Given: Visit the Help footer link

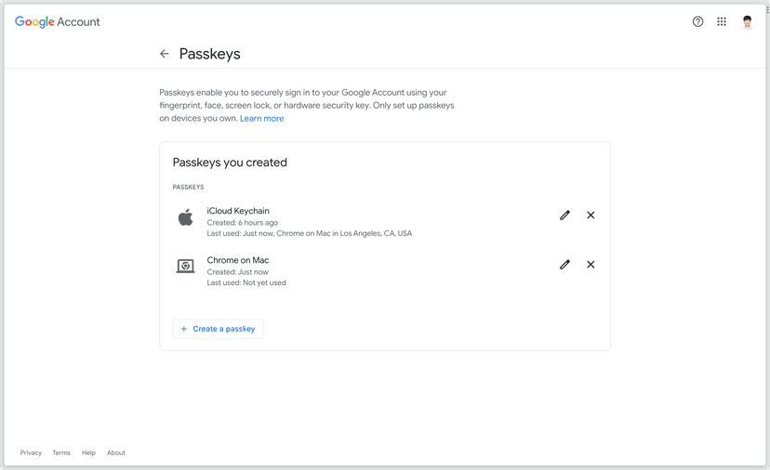Looking at the screenshot, I should pyautogui.click(x=88, y=453).
